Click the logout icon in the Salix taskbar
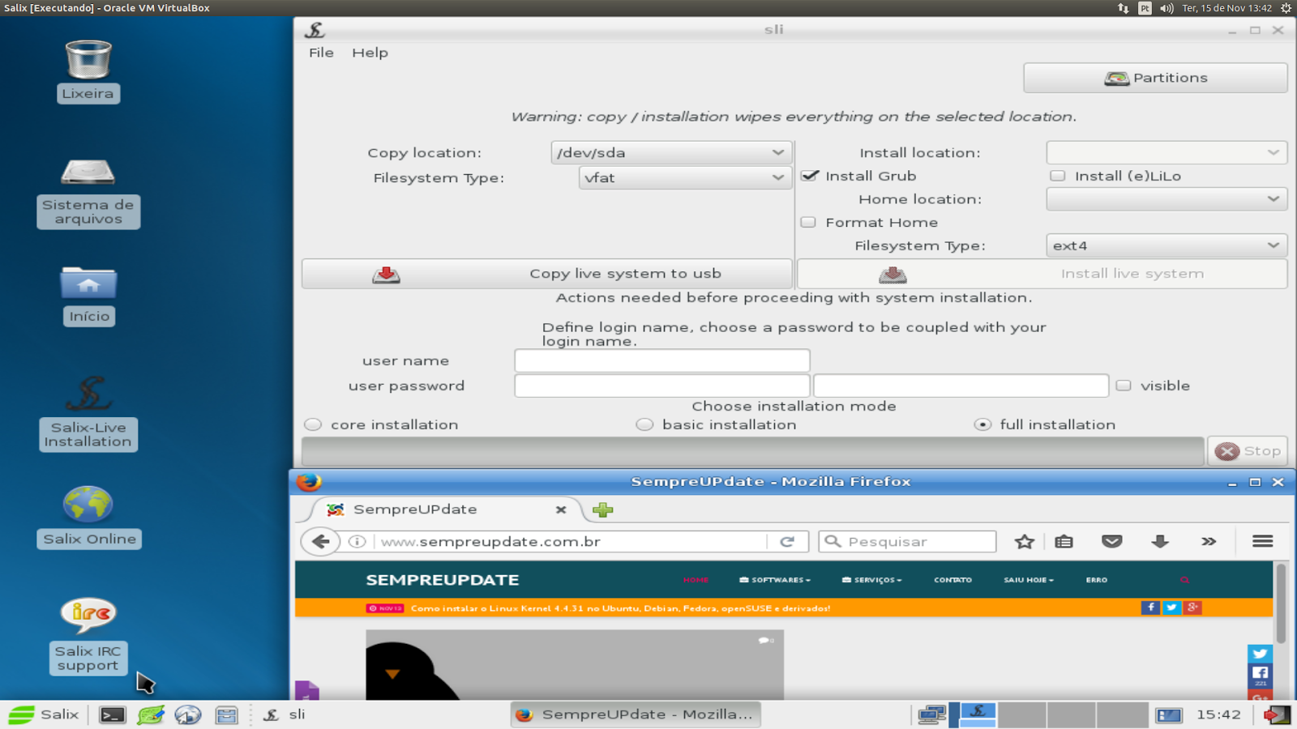1297x729 pixels. (1276, 714)
